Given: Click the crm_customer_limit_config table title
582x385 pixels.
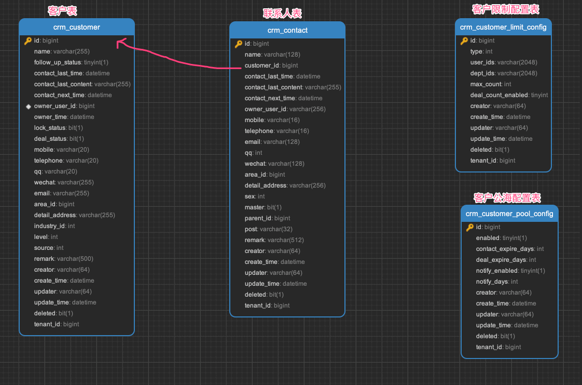Looking at the screenshot, I should click(x=503, y=27).
